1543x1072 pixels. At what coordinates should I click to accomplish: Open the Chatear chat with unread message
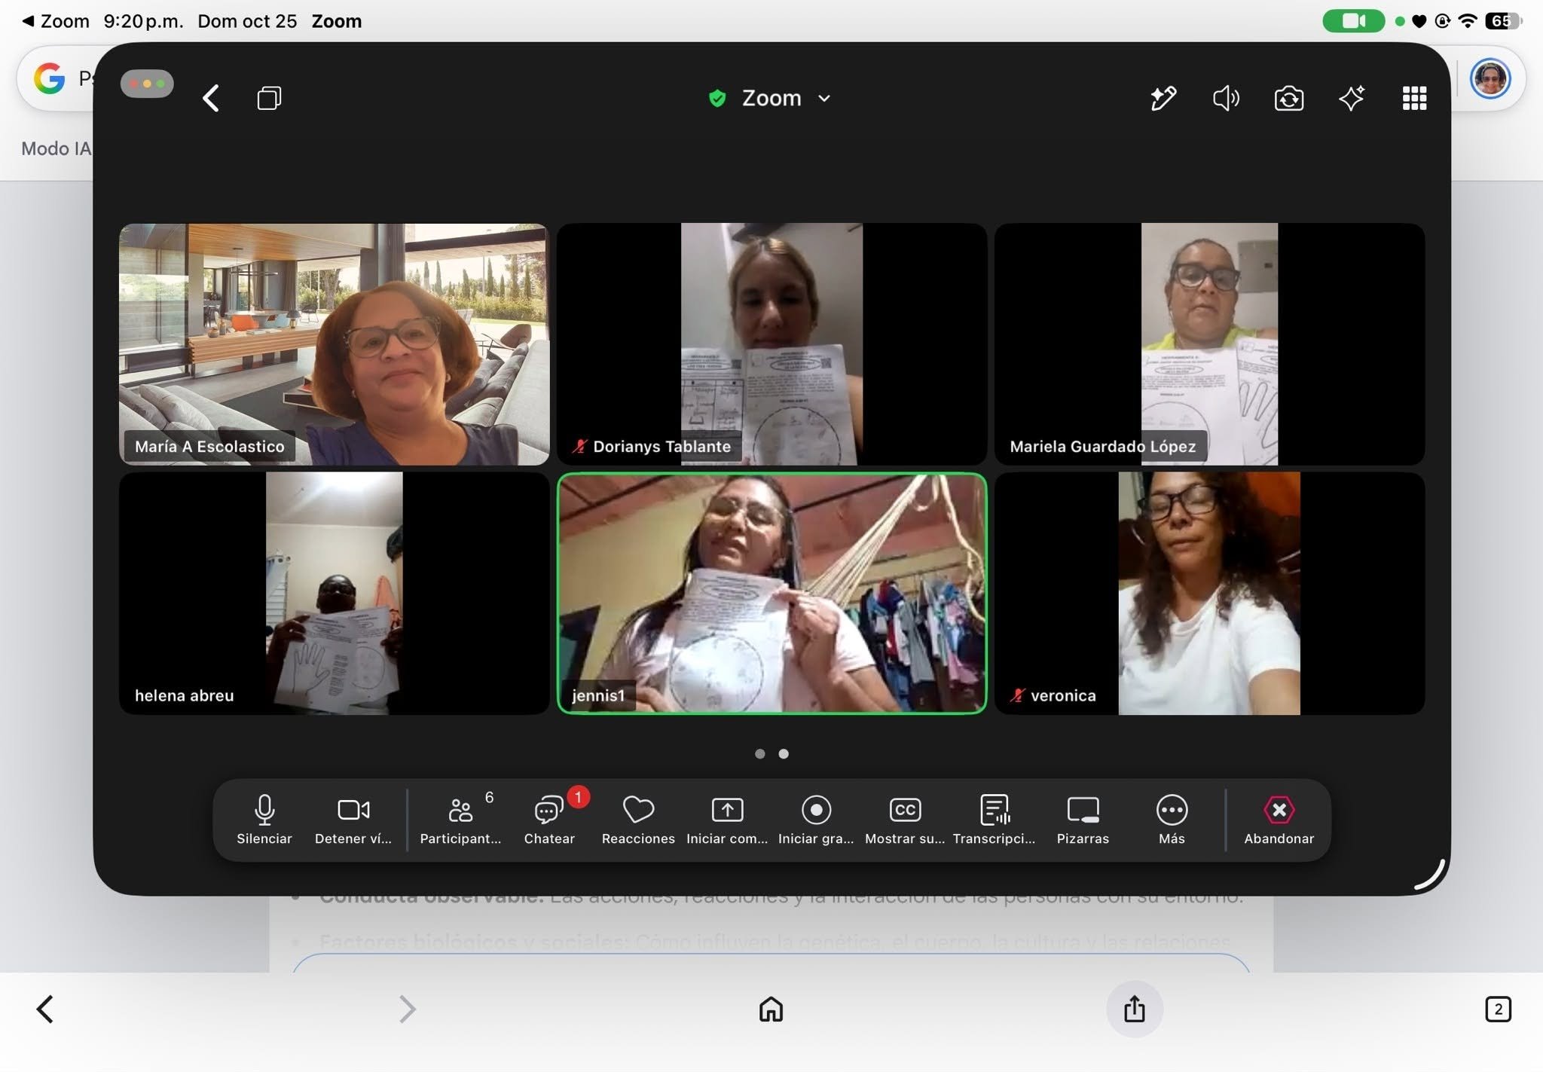(549, 820)
